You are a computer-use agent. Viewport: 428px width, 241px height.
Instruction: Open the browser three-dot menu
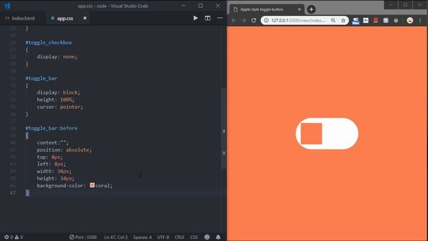click(420, 21)
